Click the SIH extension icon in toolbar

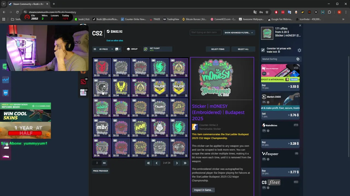click(x=323, y=12)
